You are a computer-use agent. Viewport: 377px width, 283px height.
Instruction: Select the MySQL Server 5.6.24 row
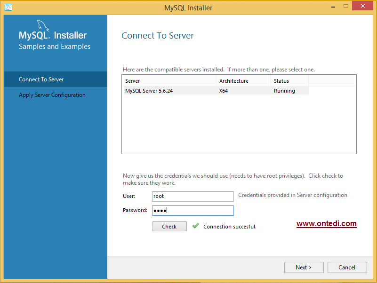(x=216, y=91)
